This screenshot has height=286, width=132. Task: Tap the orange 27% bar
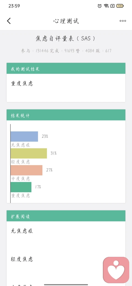point(26,170)
